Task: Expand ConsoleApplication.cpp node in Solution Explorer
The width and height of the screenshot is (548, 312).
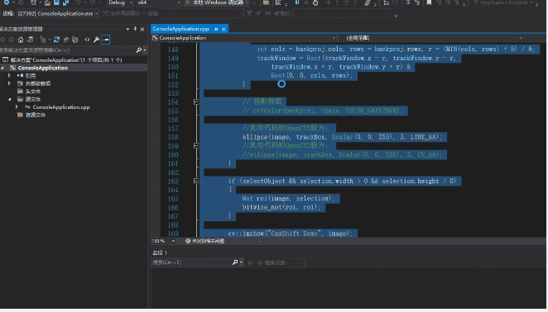Action: coord(17,107)
